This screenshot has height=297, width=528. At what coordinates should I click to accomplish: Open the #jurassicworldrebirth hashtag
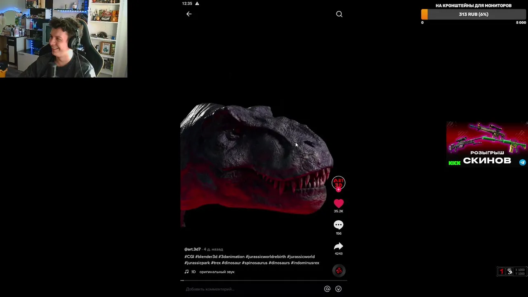pyautogui.click(x=266, y=257)
